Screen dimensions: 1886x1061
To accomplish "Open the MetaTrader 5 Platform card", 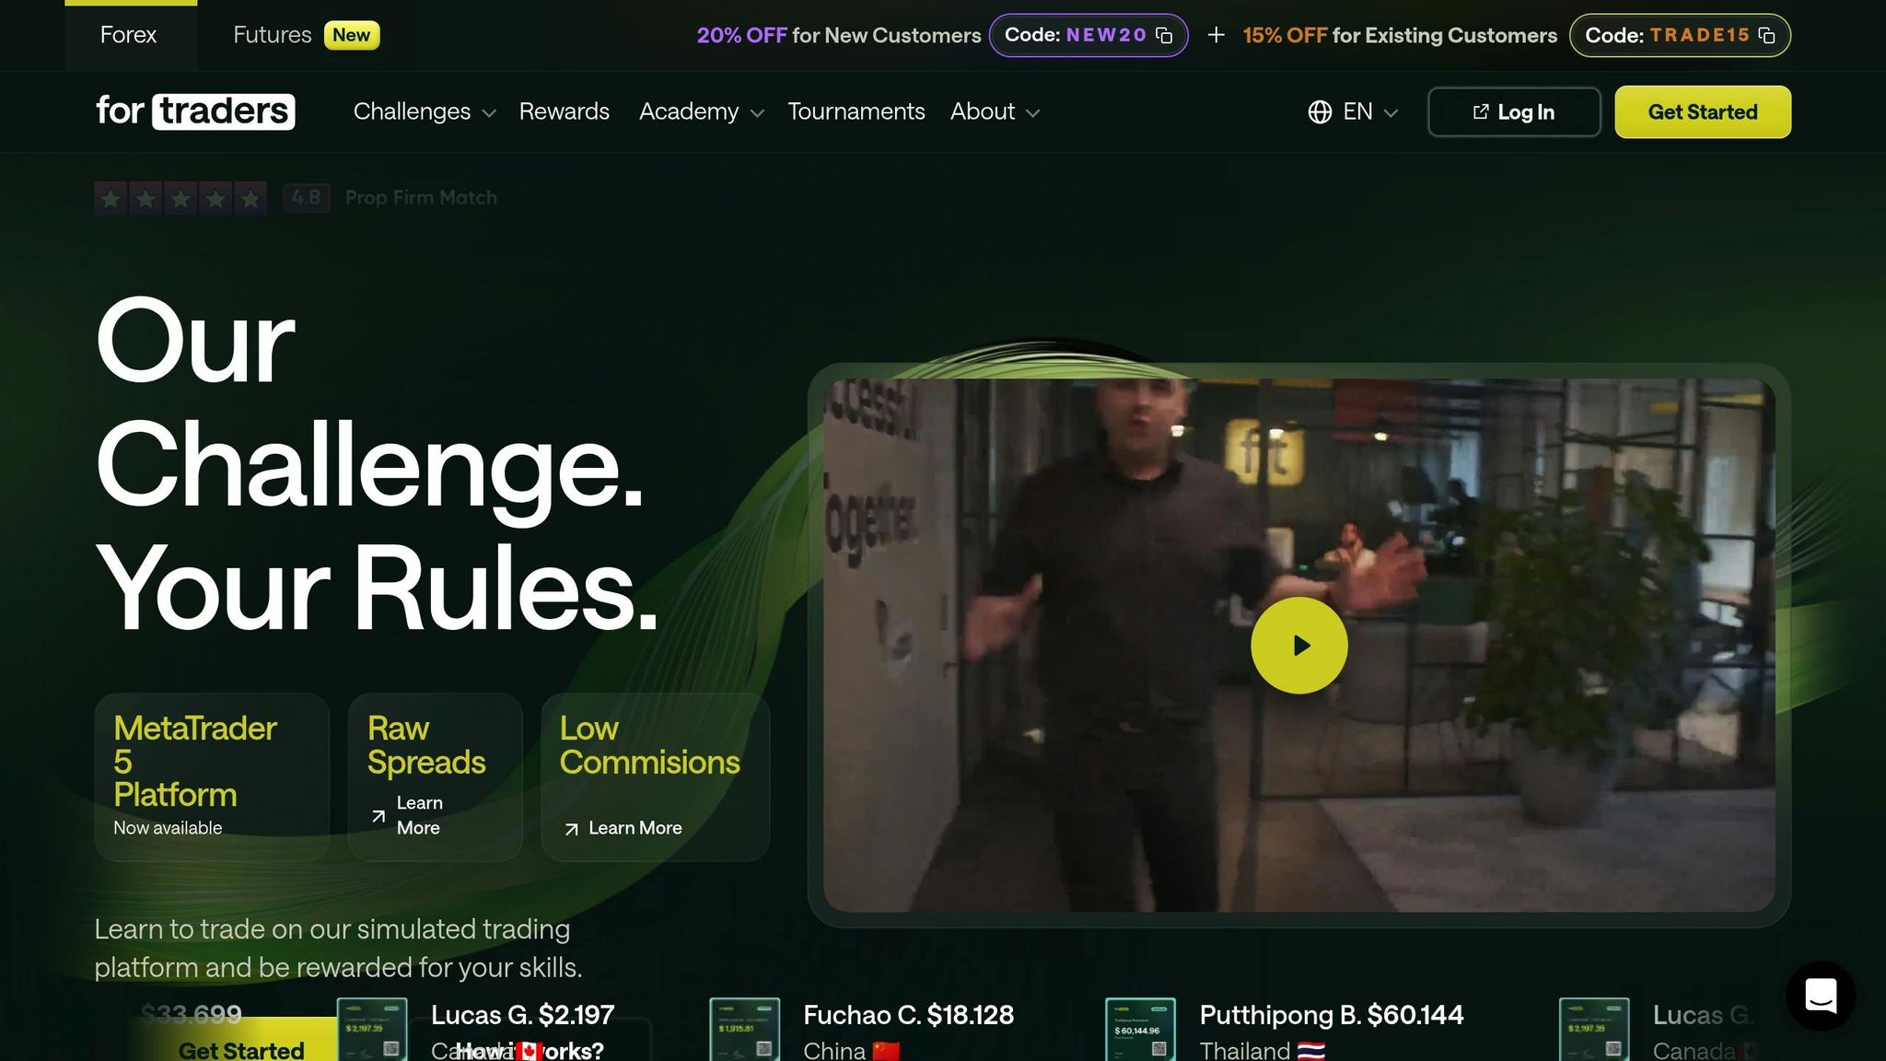I will 212,776.
